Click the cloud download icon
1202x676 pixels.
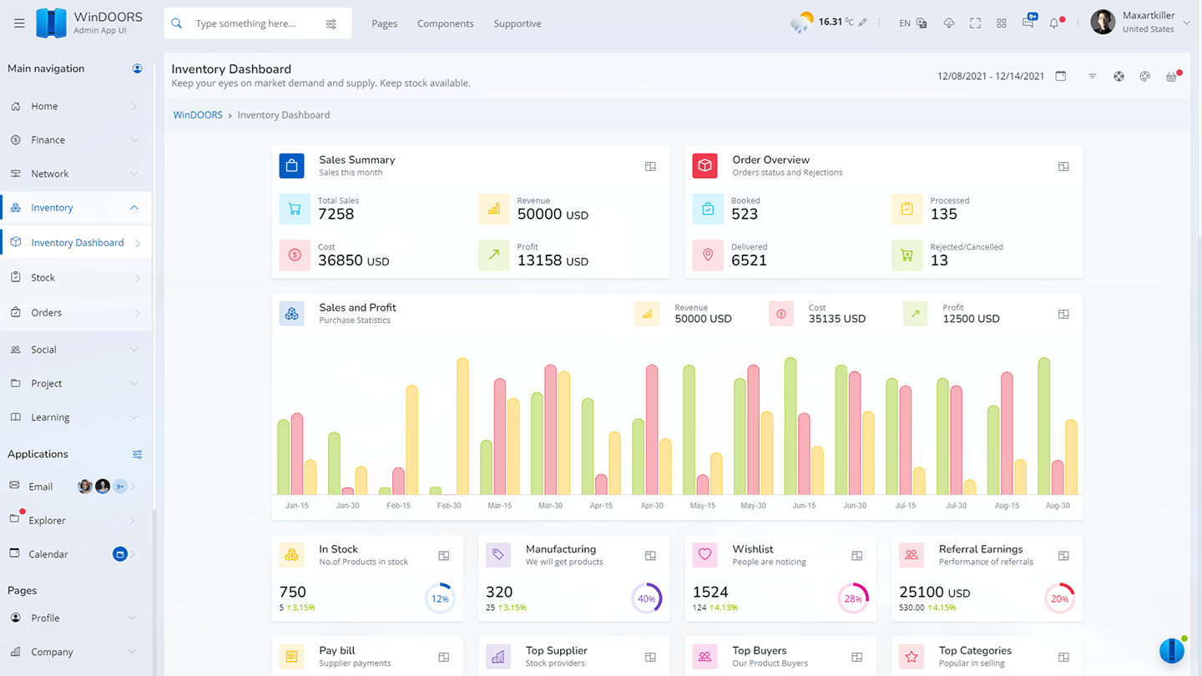(x=949, y=23)
